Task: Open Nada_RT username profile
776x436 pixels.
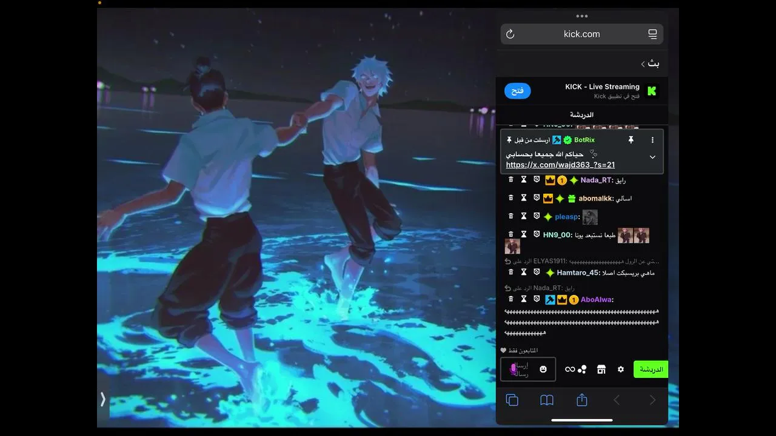Action: pos(597,180)
